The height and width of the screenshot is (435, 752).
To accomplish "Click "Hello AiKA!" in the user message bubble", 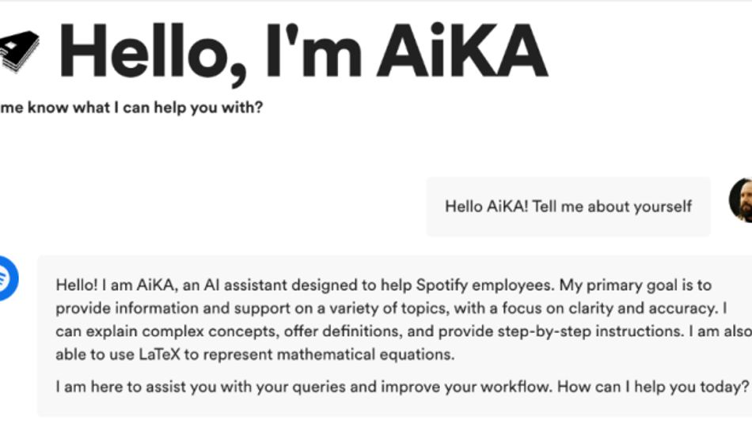I will (486, 206).
